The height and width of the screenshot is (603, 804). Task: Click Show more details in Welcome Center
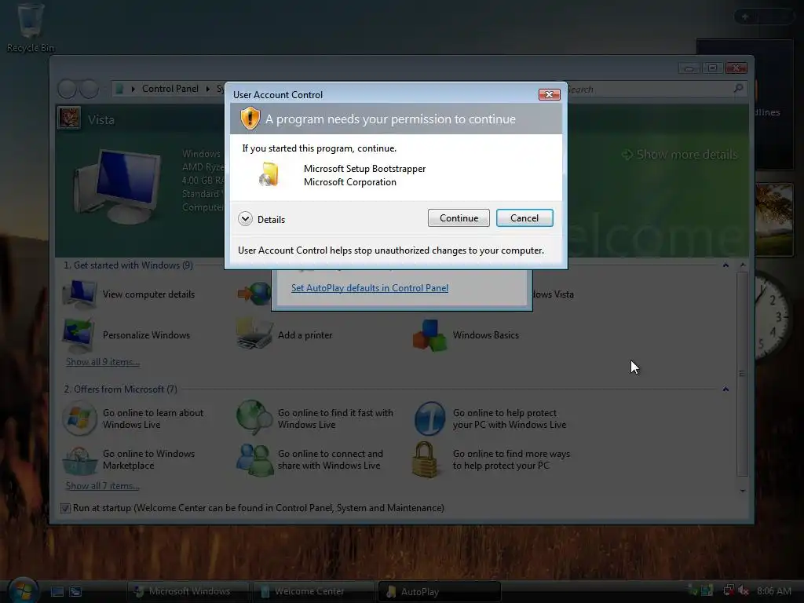[x=679, y=155]
